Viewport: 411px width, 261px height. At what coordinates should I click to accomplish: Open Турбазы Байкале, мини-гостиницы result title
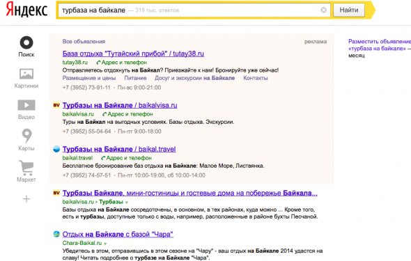coord(190,193)
